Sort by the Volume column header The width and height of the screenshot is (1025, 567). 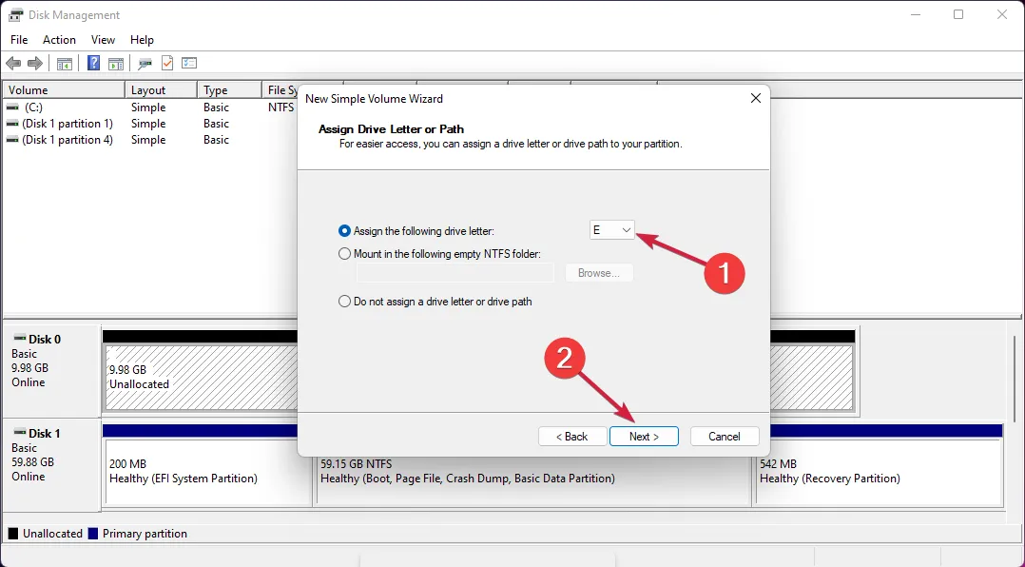click(x=64, y=90)
